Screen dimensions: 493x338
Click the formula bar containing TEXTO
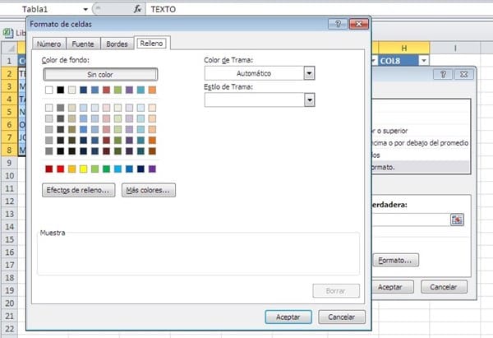319,9
